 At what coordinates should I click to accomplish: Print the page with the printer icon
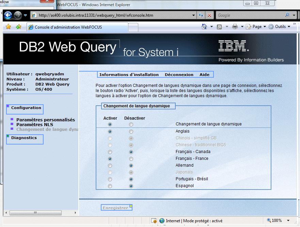click(x=235, y=27)
